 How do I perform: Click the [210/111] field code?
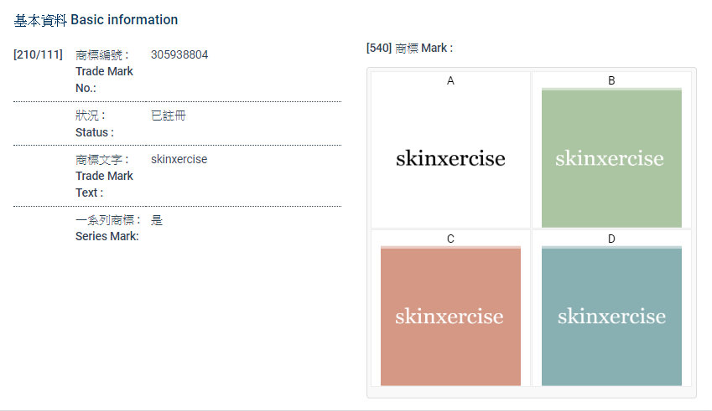[x=38, y=55]
